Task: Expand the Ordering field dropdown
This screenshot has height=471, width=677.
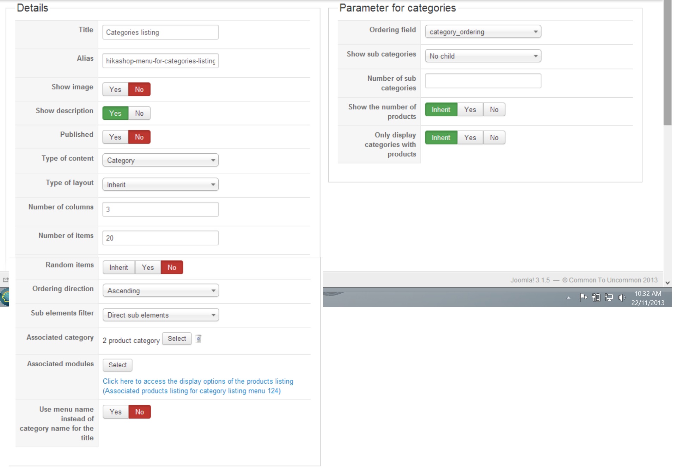Action: (x=483, y=32)
